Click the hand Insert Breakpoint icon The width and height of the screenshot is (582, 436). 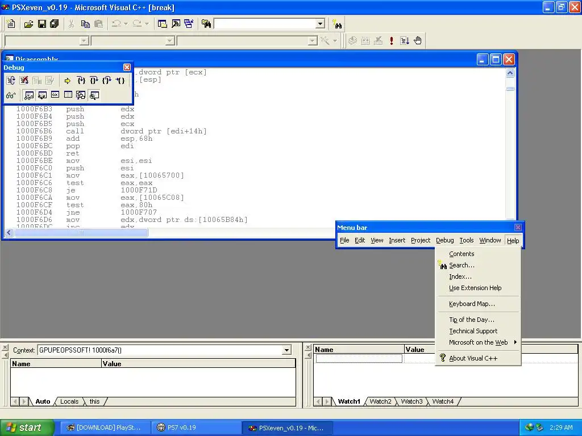418,40
